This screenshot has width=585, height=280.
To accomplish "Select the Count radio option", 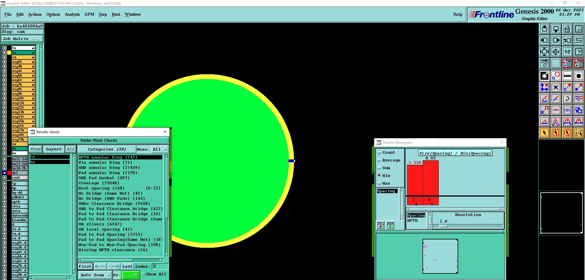I will [x=379, y=153].
